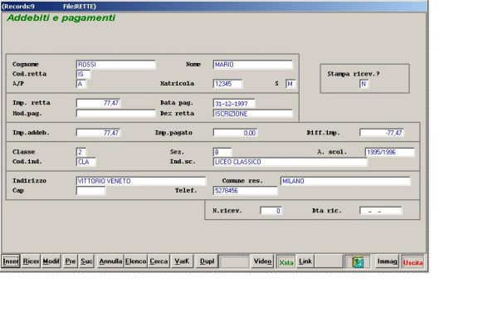Click the Link button
498x327 pixels.
[x=305, y=261]
